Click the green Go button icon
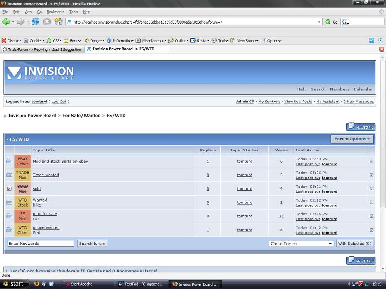 tap(328, 22)
